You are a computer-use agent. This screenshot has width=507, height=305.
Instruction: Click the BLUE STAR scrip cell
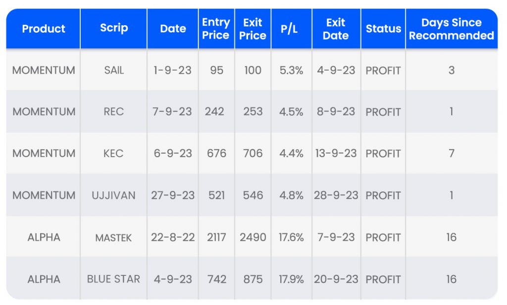point(114,279)
